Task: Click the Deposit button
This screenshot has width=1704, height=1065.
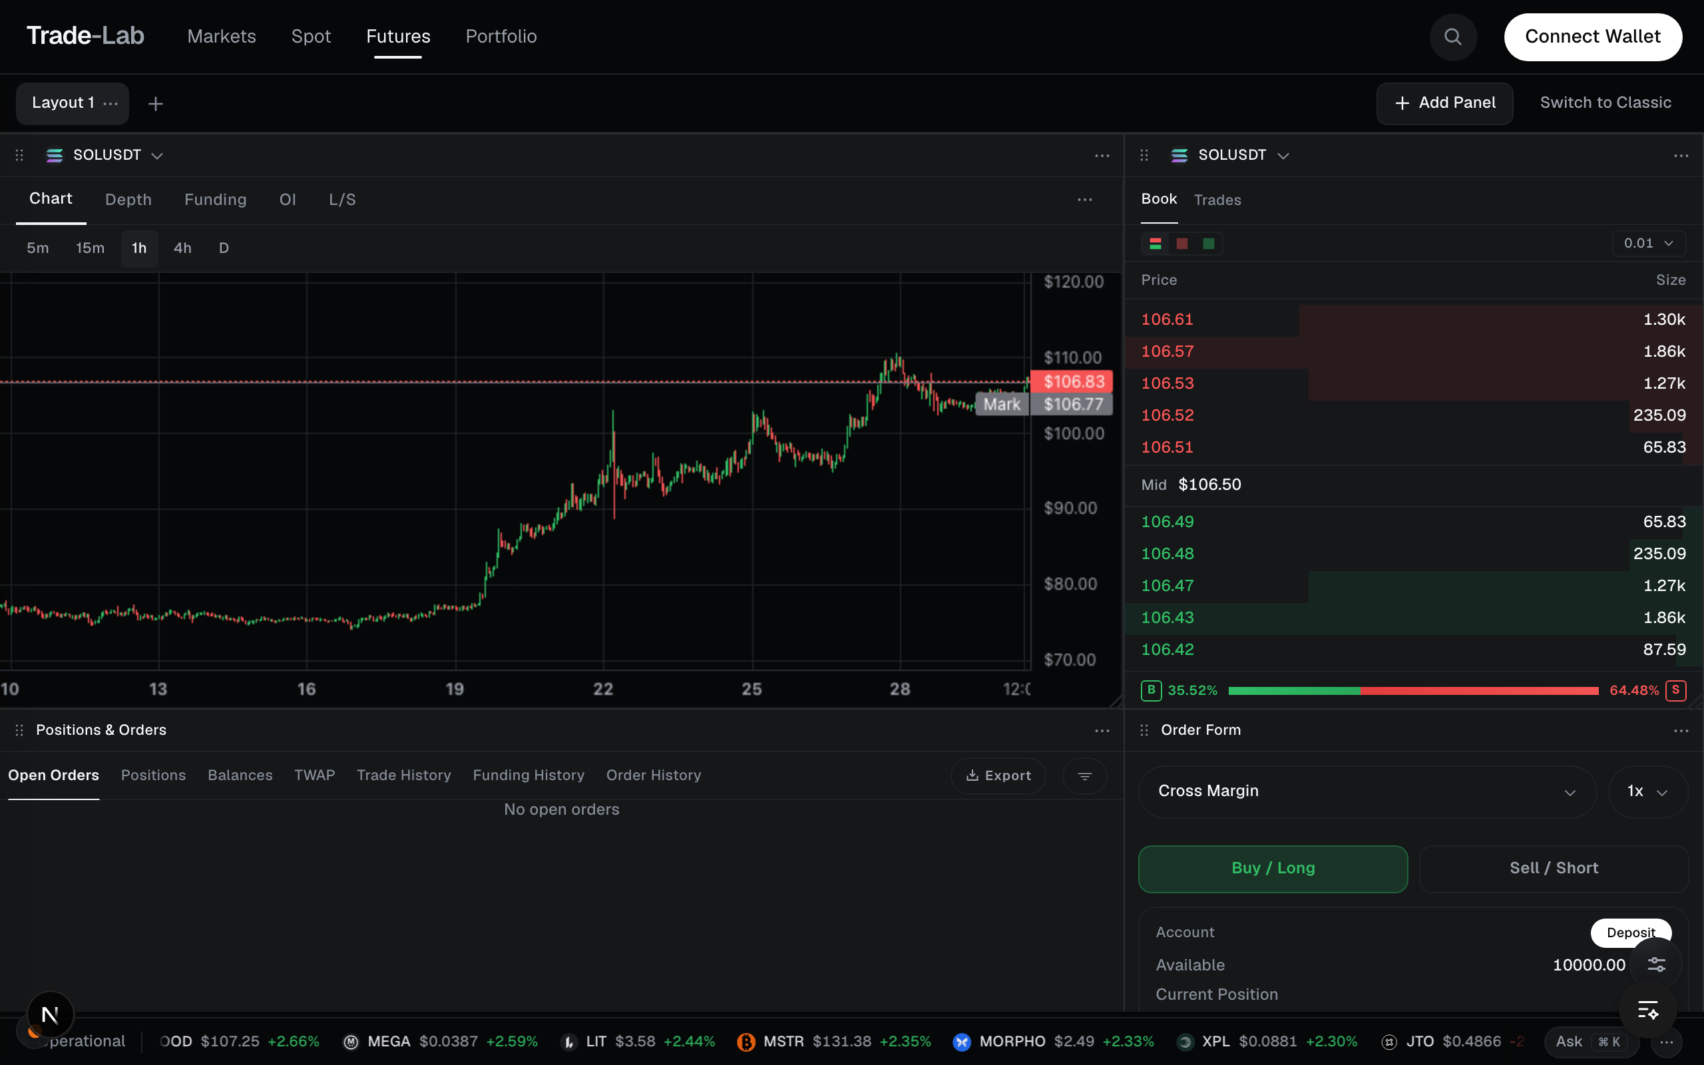Action: [1630, 933]
